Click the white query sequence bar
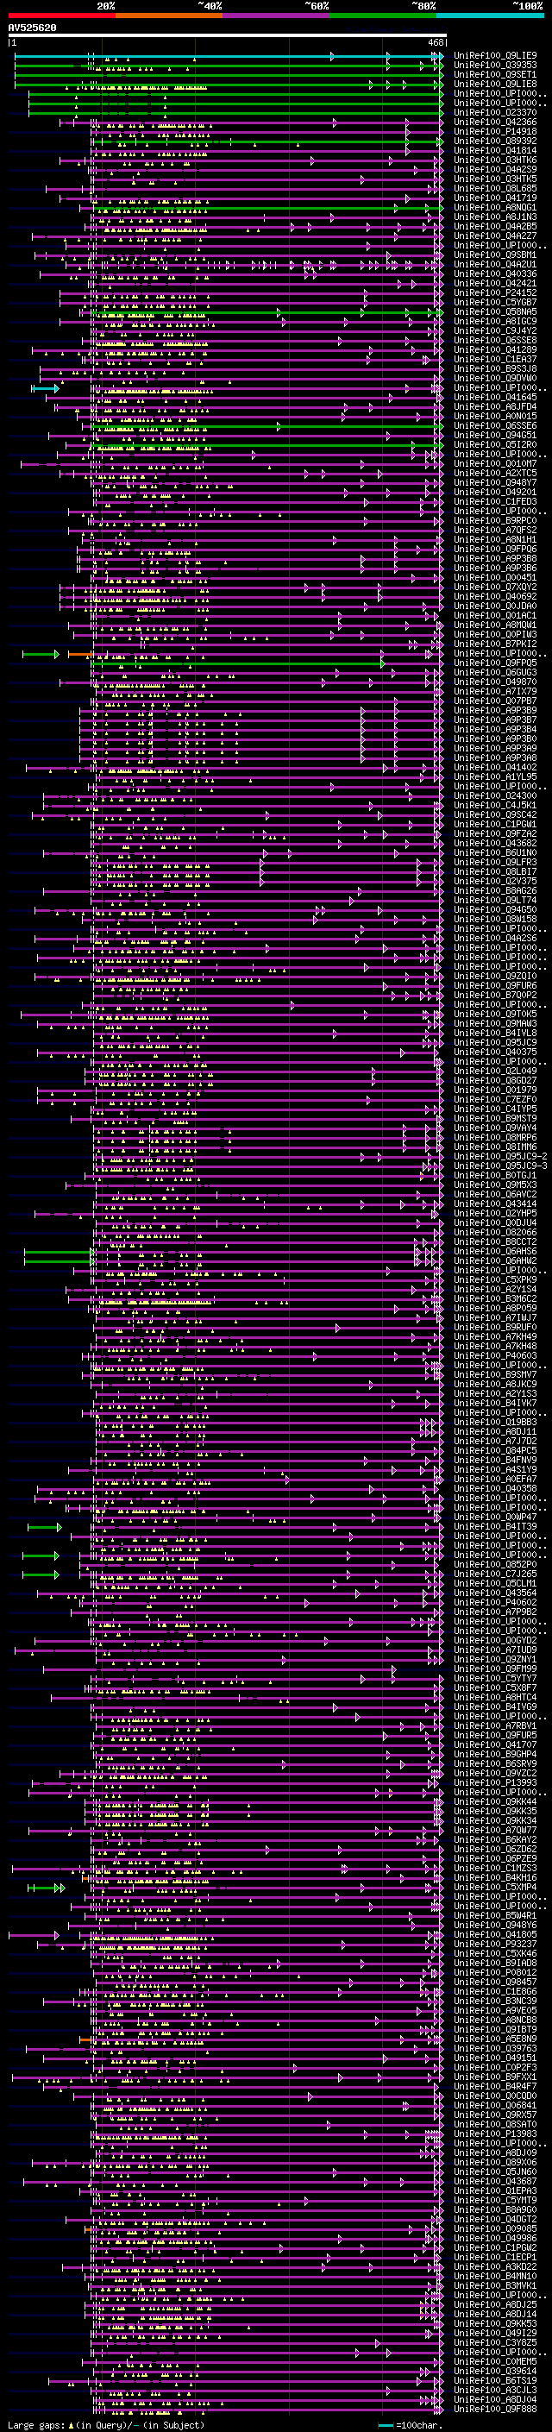The width and height of the screenshot is (552, 2432). pyautogui.click(x=228, y=36)
